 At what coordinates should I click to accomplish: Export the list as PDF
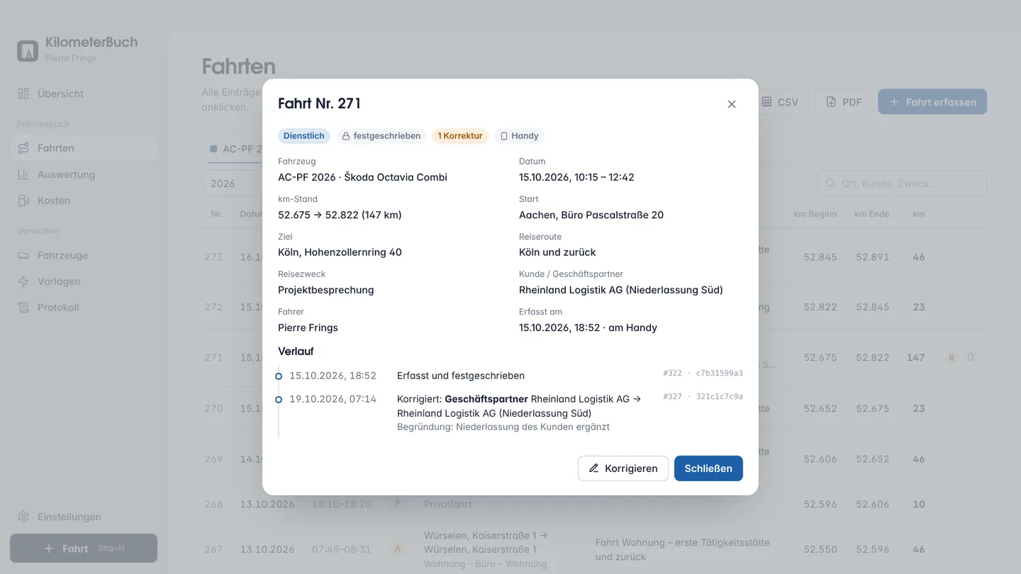tap(844, 102)
